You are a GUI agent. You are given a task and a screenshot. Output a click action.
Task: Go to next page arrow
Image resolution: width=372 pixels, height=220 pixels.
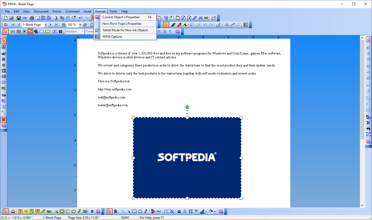pos(51,25)
